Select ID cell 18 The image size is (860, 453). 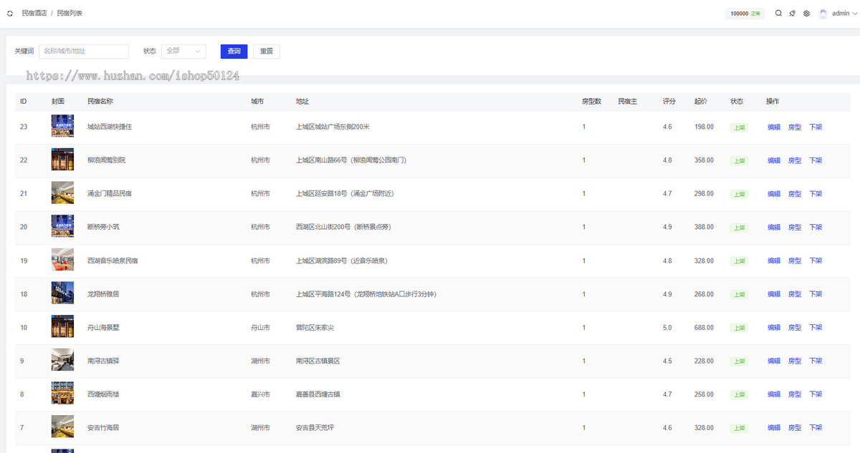coord(24,294)
